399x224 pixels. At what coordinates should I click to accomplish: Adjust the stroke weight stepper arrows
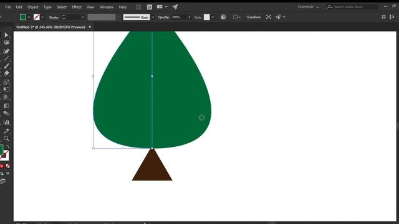coord(64,17)
